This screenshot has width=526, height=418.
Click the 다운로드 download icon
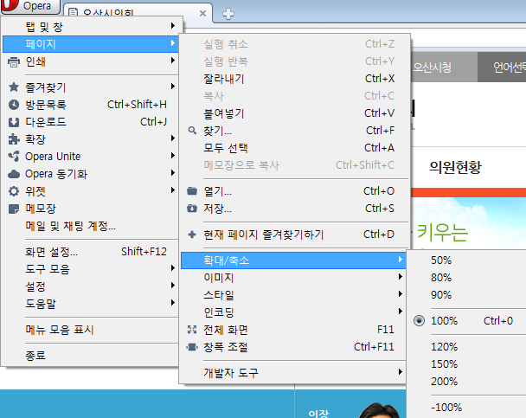(x=13, y=122)
